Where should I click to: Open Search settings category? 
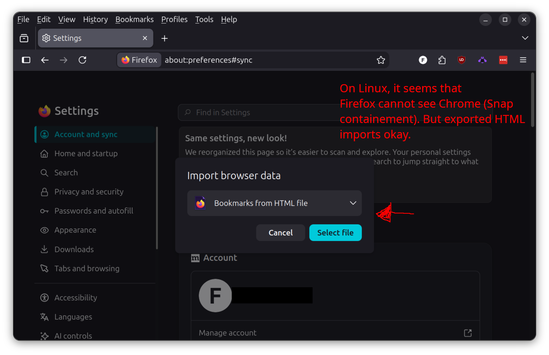pyautogui.click(x=95, y=173)
